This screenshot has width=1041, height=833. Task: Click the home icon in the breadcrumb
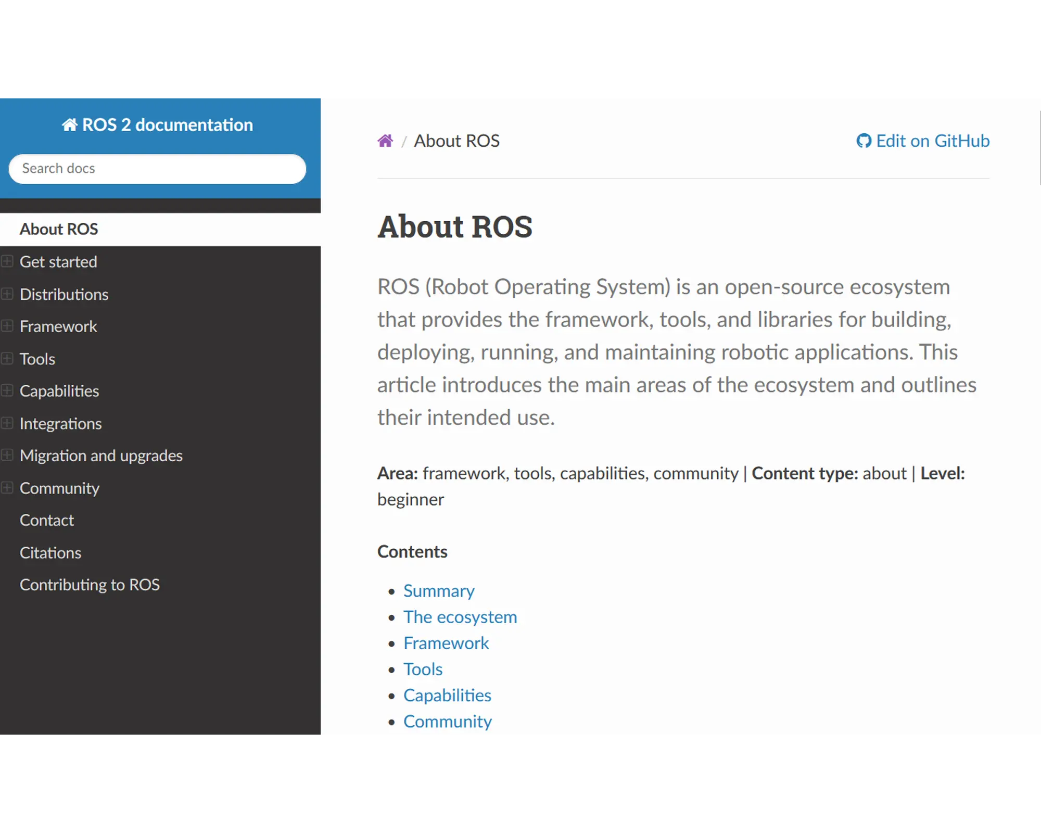point(385,141)
